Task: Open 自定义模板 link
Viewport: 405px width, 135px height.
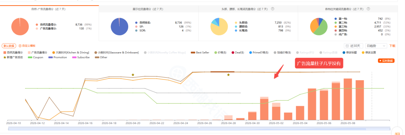Action: [27, 46]
